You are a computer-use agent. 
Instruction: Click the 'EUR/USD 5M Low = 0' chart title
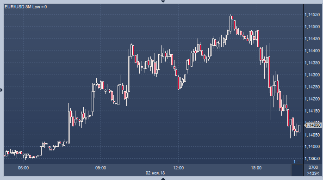coord(26,7)
